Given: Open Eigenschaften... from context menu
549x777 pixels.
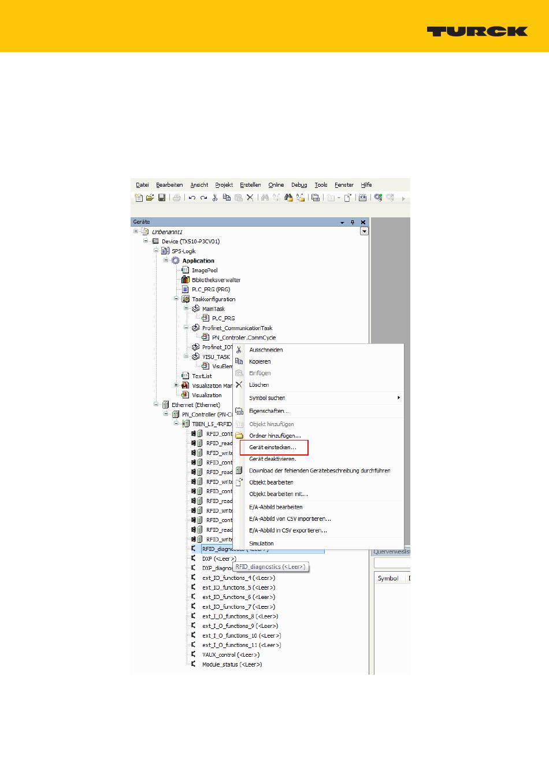Looking at the screenshot, I should point(269,411).
